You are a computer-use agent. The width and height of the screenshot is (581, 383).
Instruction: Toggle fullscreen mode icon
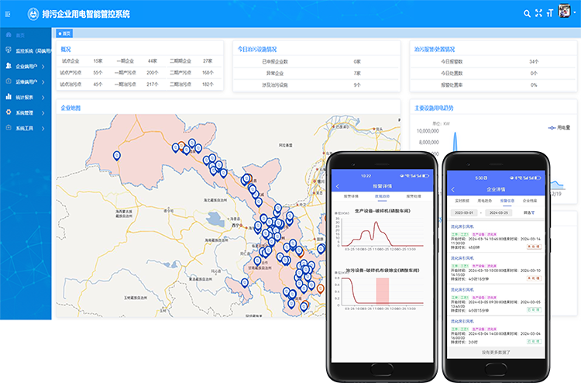coord(539,13)
